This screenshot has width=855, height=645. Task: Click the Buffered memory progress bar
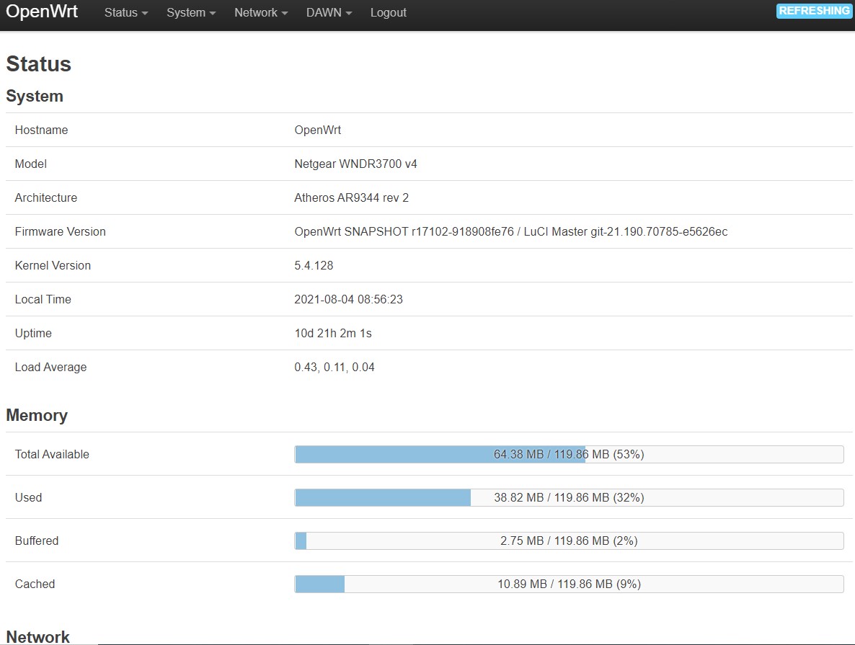click(x=569, y=541)
